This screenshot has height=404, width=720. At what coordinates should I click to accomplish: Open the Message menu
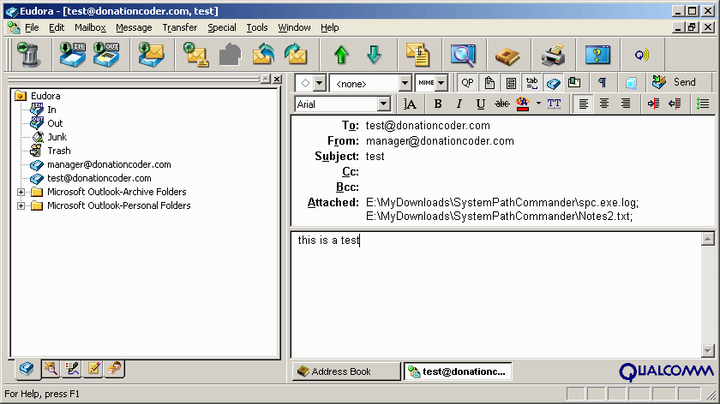coord(134,27)
